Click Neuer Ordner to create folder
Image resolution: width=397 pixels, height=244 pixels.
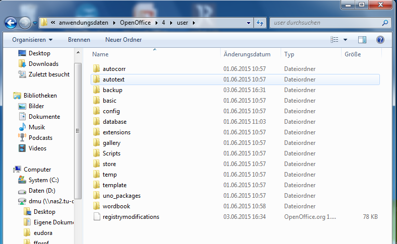[123, 40]
